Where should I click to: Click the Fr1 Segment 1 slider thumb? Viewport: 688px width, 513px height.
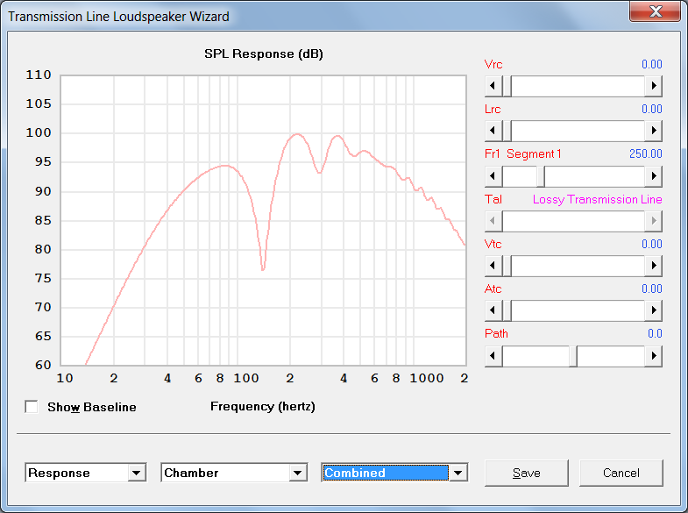(x=541, y=176)
